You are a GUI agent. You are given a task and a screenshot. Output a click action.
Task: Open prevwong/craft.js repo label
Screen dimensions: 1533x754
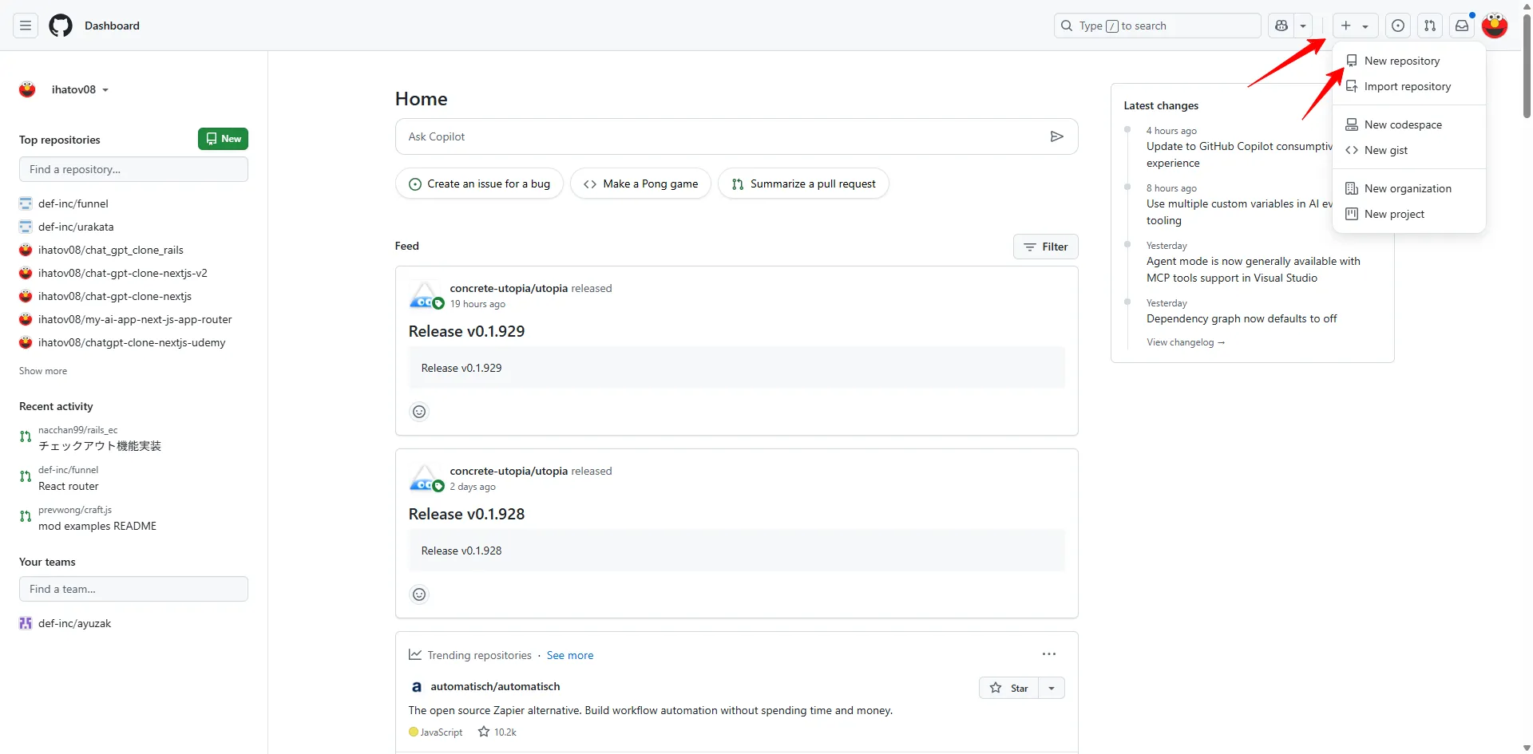coord(75,510)
